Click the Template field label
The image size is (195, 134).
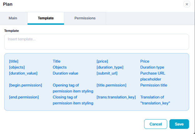click(x=12, y=31)
